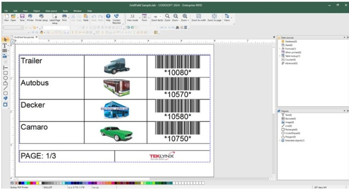The height and width of the screenshot is (190, 349).
Task: Open a label file with Open icon
Action: [13, 17]
